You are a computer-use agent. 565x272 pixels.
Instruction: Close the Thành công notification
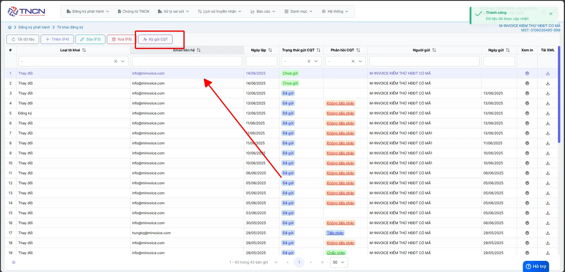click(x=551, y=14)
